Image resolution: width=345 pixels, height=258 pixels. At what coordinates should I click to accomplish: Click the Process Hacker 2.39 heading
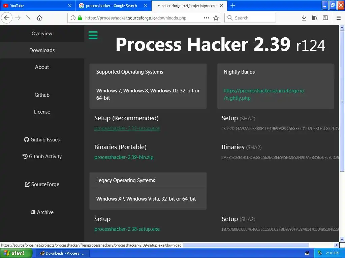(x=220, y=45)
